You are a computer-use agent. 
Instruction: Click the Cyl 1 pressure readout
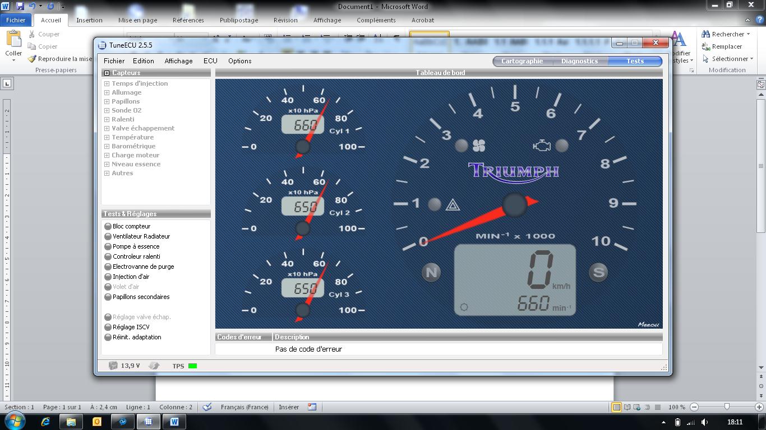tap(303, 125)
